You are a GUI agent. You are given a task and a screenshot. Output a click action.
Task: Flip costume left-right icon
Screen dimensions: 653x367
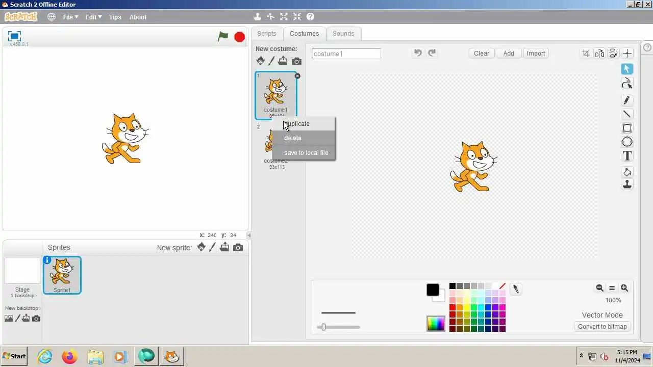tap(599, 53)
